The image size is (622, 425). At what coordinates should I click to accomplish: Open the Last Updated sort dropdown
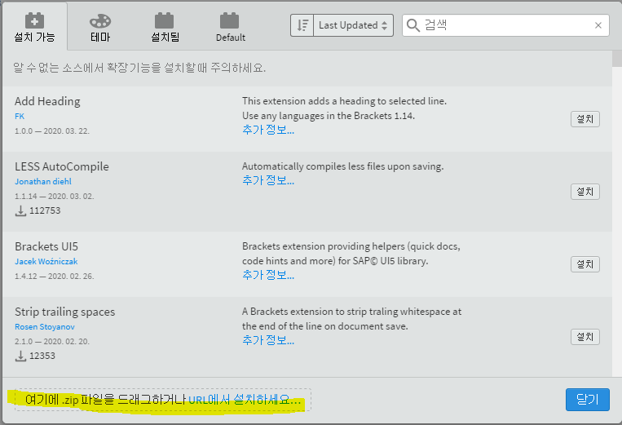(353, 25)
